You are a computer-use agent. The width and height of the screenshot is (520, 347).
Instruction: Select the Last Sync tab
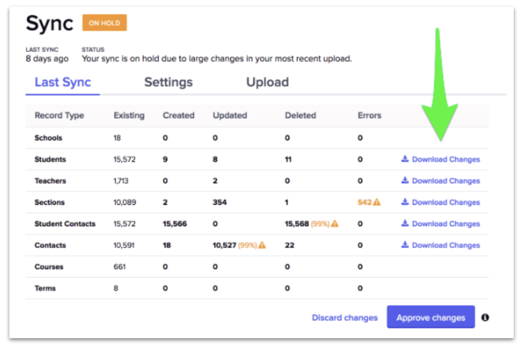tap(62, 82)
